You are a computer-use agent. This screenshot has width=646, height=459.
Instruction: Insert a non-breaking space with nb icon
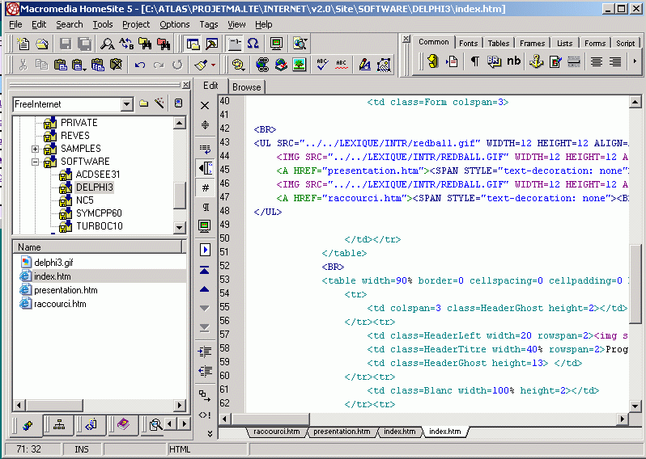[x=514, y=61]
